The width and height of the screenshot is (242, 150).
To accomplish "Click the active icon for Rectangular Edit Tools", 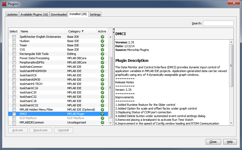I will point(102,54).
